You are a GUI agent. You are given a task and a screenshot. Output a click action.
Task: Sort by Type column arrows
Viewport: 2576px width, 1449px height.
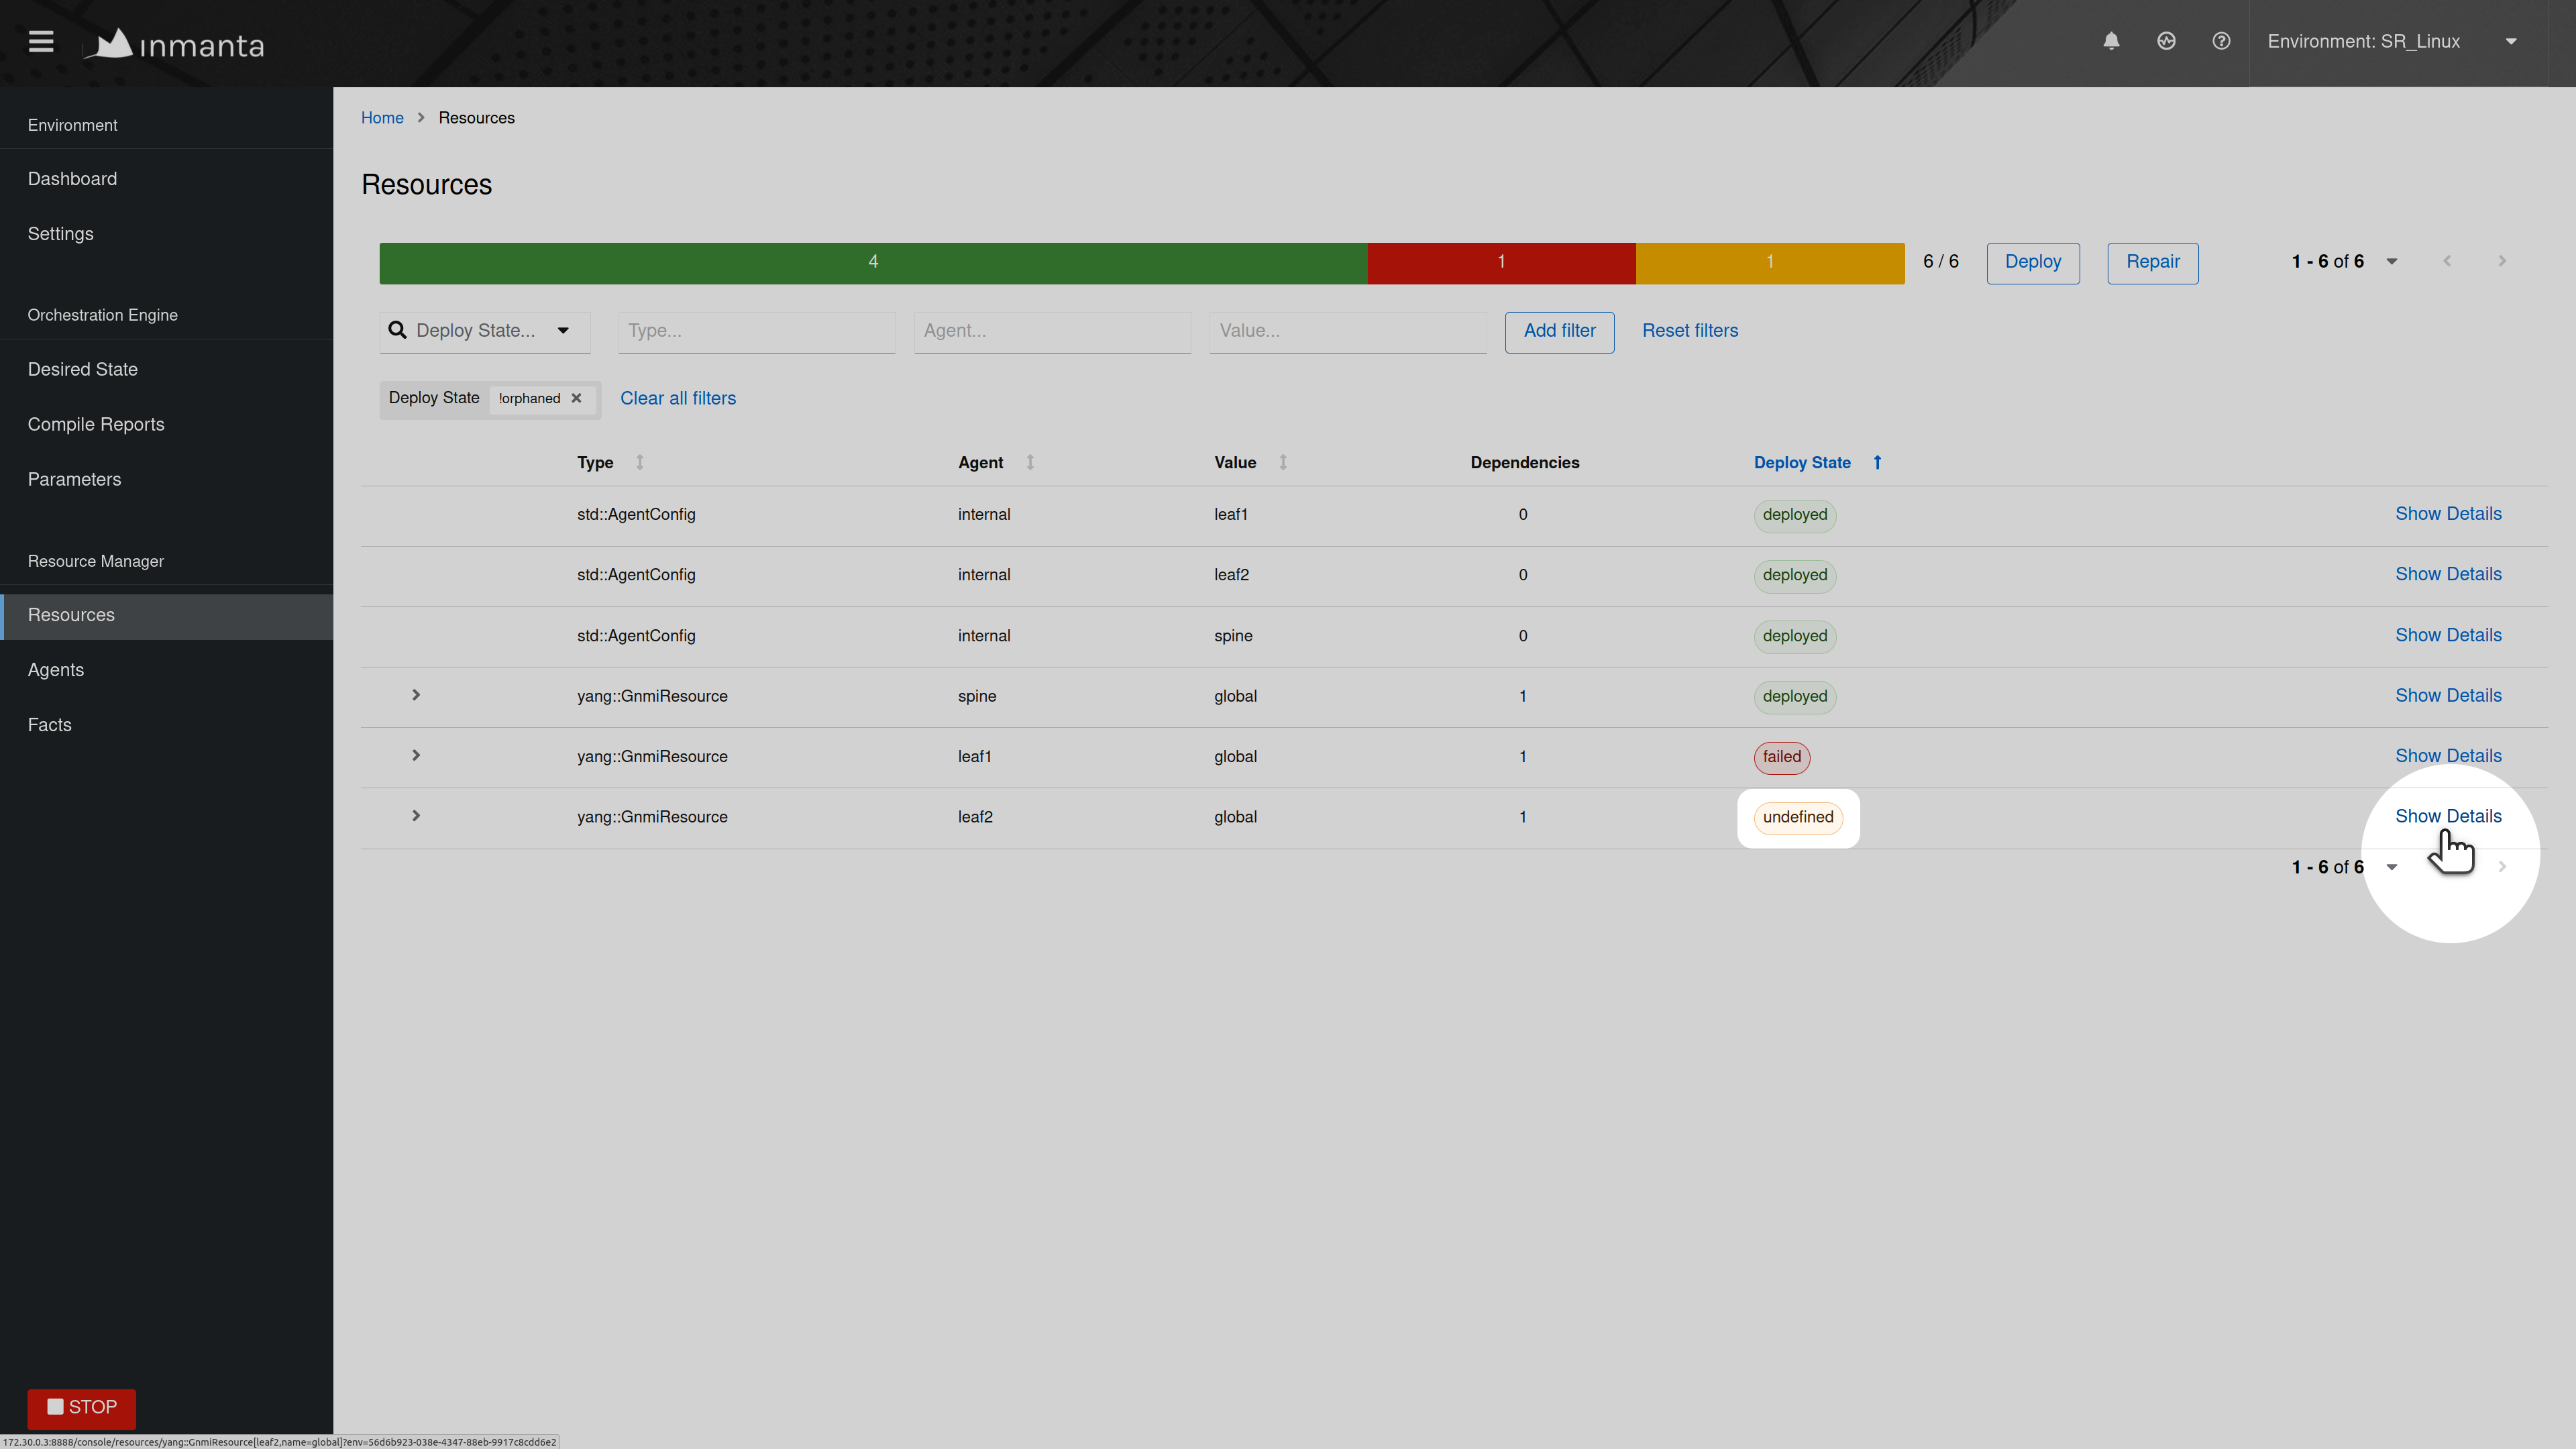coord(640,462)
